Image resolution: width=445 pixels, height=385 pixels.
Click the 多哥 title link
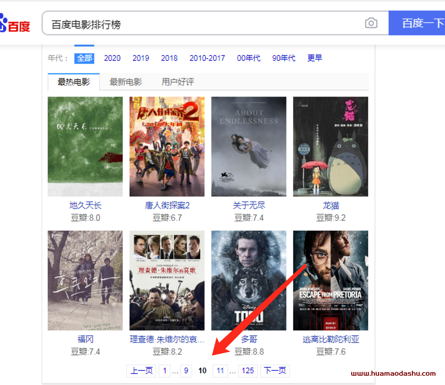coord(249,339)
